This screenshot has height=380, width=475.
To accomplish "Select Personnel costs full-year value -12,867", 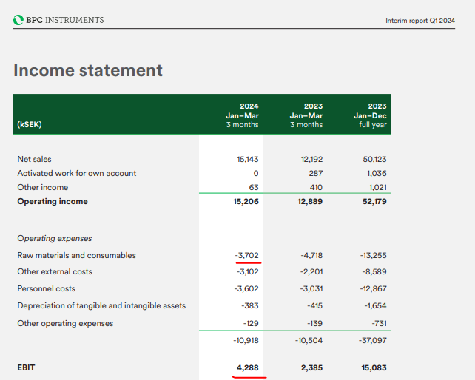I will click(x=373, y=288).
